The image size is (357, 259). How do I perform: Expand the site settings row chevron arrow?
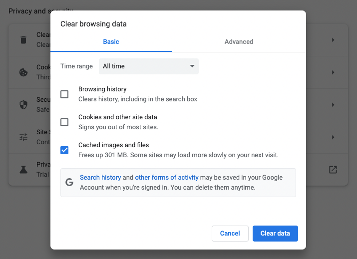click(x=333, y=137)
